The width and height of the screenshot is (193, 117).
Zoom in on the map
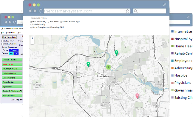click(32, 38)
